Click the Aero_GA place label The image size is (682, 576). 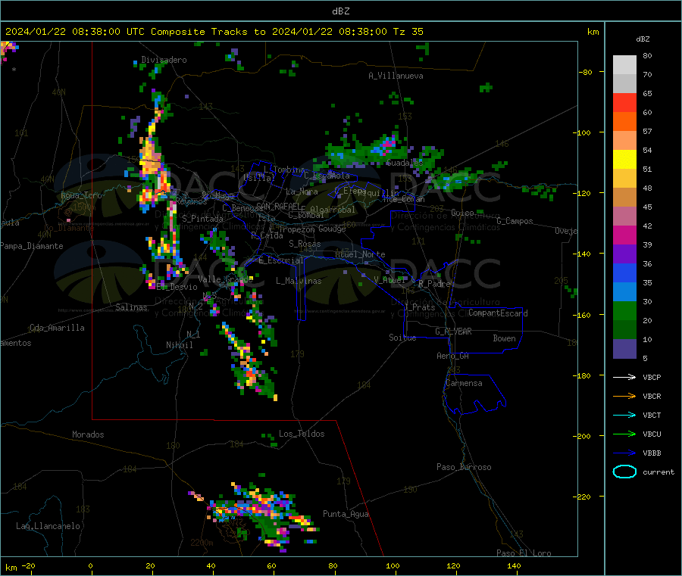tap(452, 356)
